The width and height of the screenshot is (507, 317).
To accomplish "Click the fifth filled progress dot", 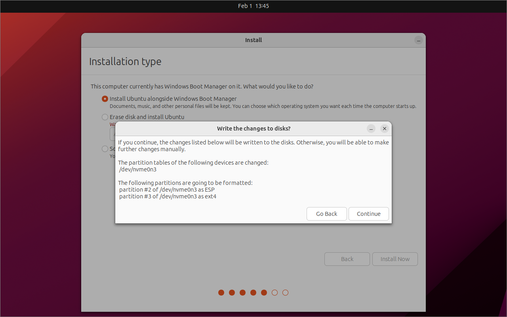I will coord(264,293).
